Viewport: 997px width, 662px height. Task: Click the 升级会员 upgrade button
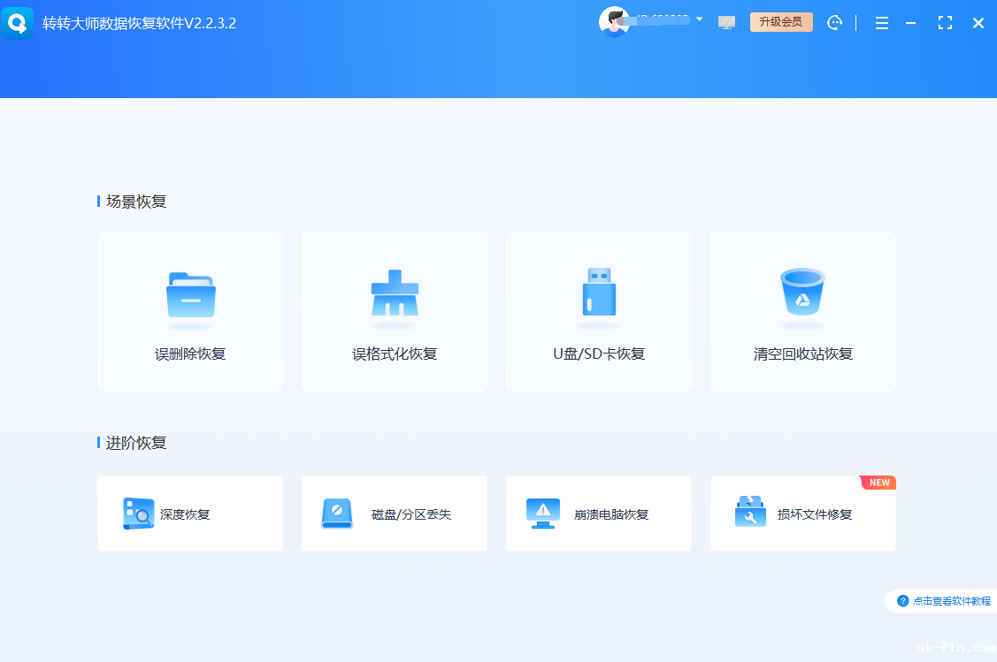point(781,21)
